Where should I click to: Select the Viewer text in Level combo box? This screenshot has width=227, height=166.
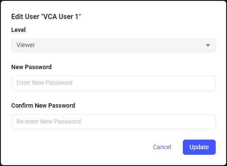(x=26, y=45)
